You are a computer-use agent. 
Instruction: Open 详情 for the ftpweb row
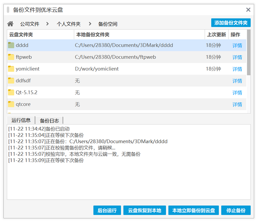pos(237,57)
